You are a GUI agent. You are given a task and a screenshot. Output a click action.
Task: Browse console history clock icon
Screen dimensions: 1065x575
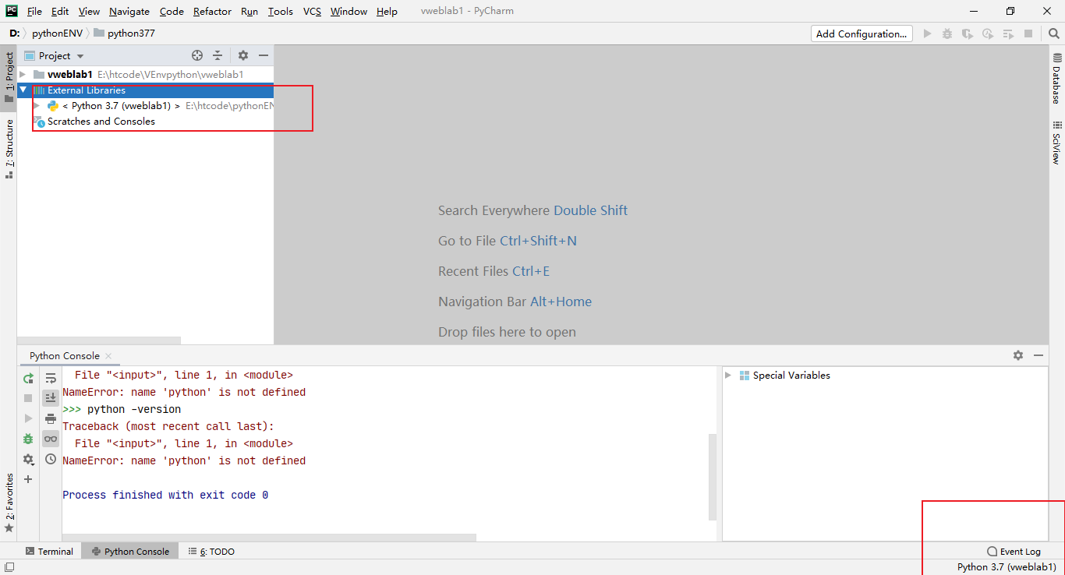coord(51,459)
